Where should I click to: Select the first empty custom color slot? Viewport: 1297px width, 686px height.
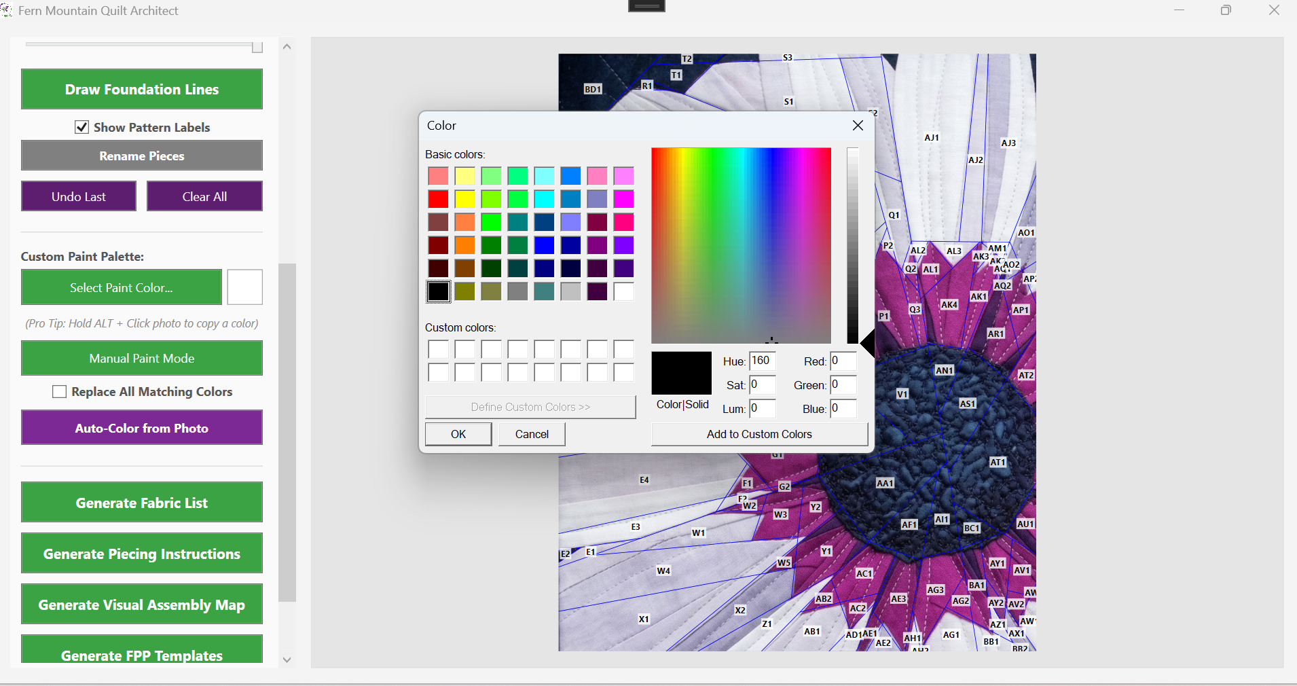point(438,349)
